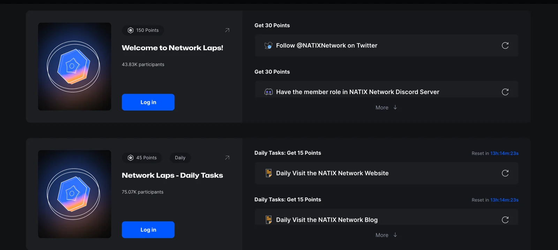Click the points hexagon icon next to 45 Points

click(131, 158)
